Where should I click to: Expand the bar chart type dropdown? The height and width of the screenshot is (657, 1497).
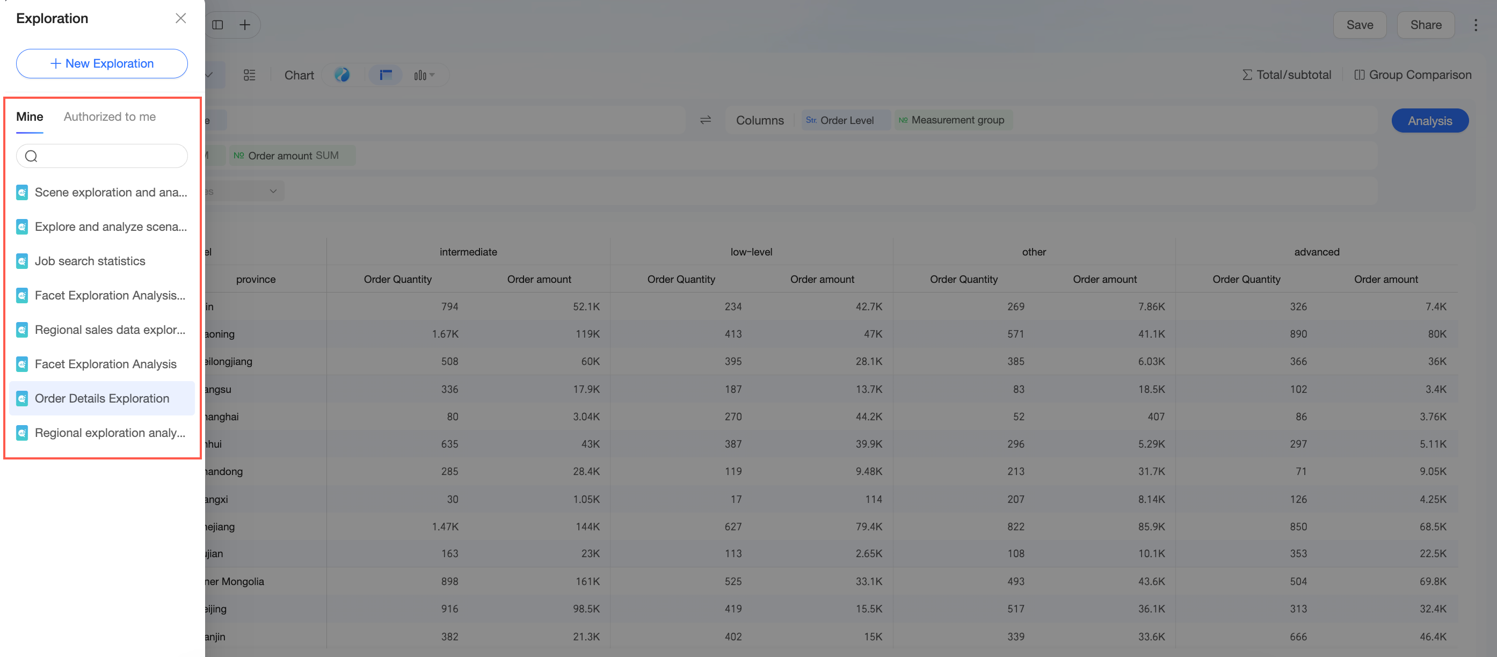(x=424, y=75)
